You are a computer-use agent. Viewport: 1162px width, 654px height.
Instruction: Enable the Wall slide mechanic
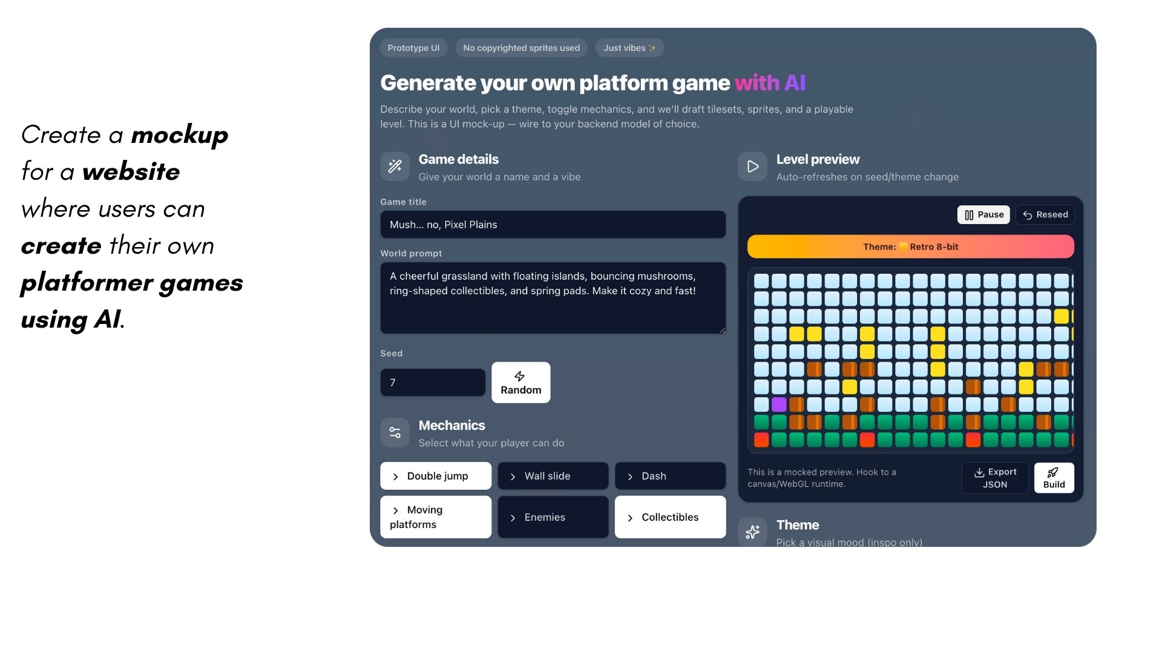coord(553,476)
